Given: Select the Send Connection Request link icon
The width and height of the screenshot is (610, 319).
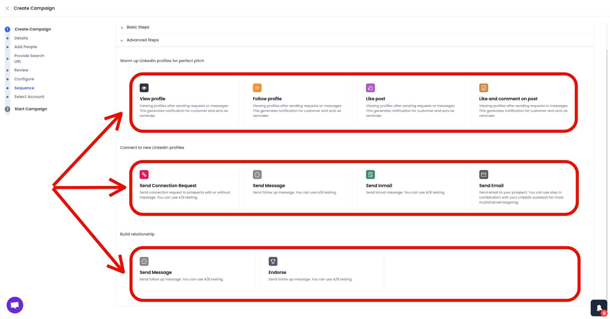Looking at the screenshot, I should [144, 174].
